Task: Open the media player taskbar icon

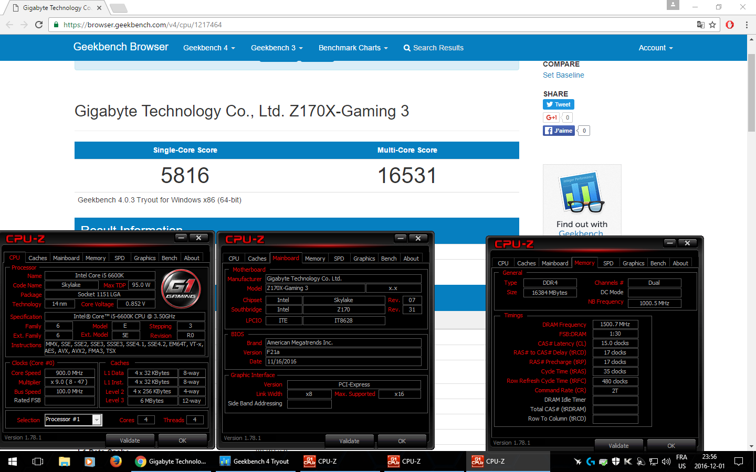Action: pos(90,462)
